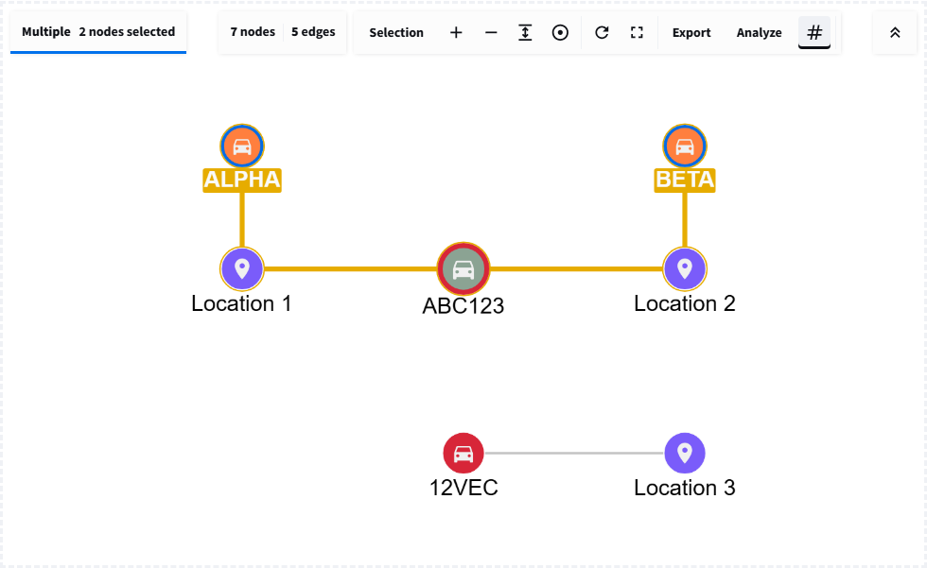Click the ALPHA highlighted label
The width and height of the screenshot is (927, 568).
242,180
